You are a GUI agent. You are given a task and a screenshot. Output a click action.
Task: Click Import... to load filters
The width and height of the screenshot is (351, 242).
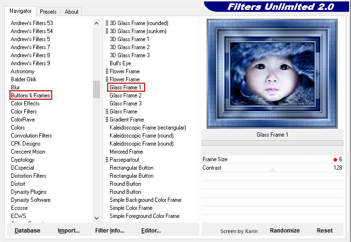[69, 231]
